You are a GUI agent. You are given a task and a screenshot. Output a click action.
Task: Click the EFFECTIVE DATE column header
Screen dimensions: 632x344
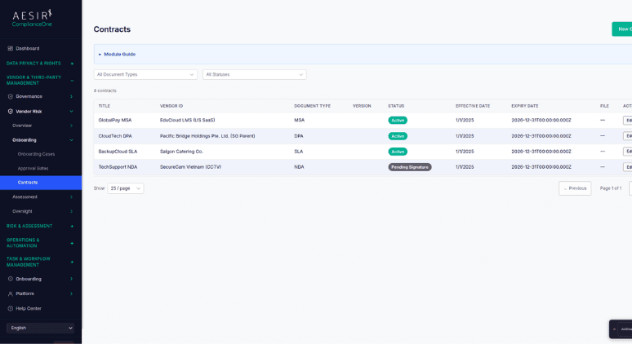473,106
